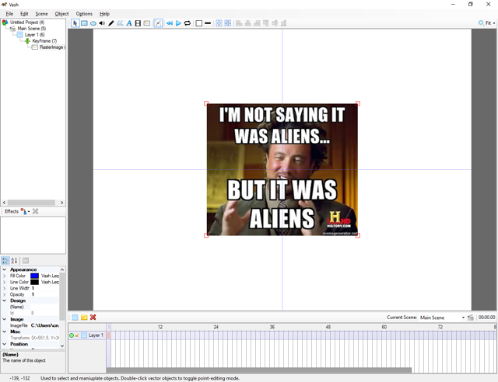Collapse the Appearance category
Image resolution: width=498 pixels, height=382 pixels.
(5, 269)
